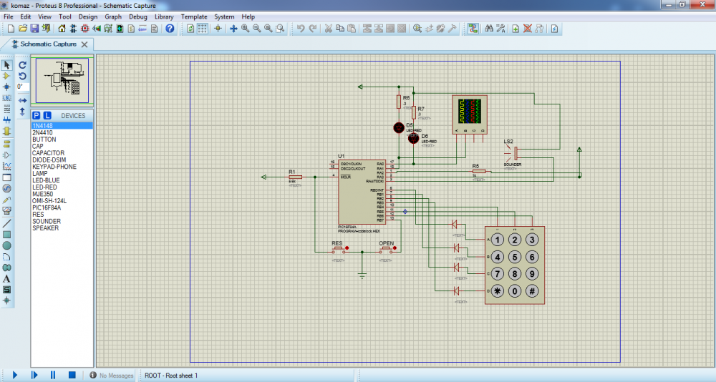
Task: Click the Zoom In magnifier icon
Action: [x=245, y=29]
